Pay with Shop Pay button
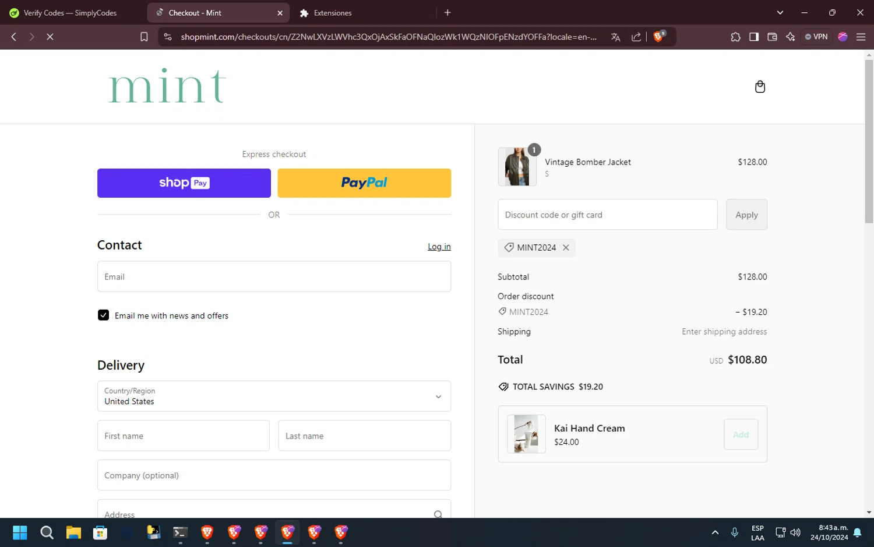Image resolution: width=874 pixels, height=547 pixels. tap(184, 183)
